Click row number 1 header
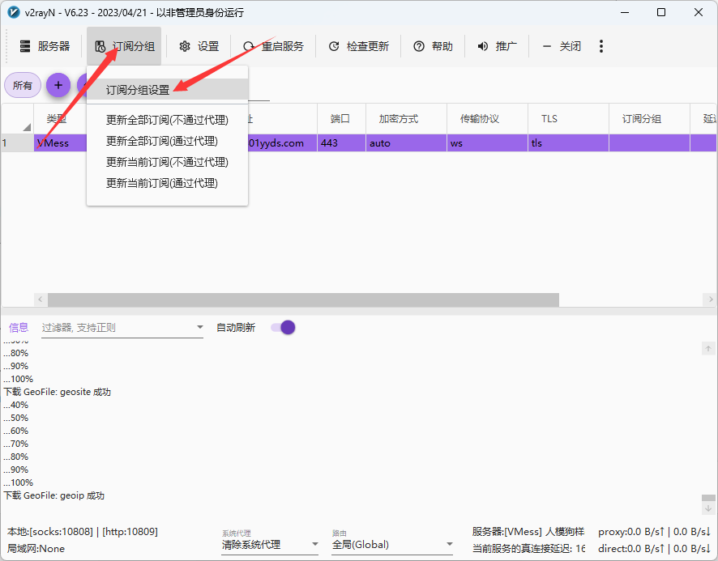The image size is (718, 561). tap(17, 143)
